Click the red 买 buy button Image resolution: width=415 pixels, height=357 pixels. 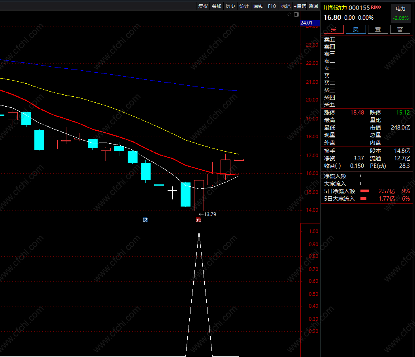[x=334, y=29]
